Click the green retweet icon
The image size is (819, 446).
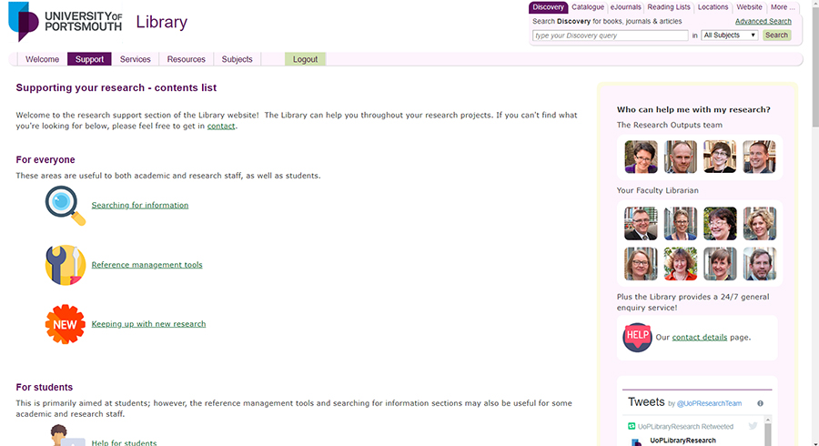tap(630, 426)
